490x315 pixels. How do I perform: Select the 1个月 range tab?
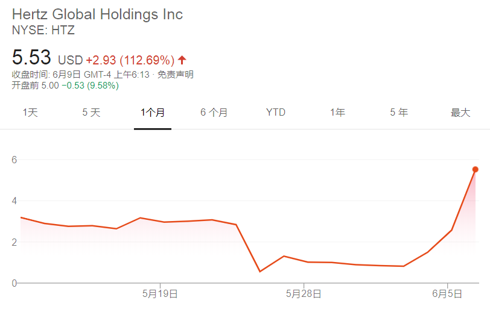pyautogui.click(x=153, y=113)
